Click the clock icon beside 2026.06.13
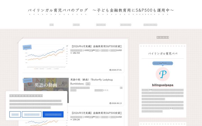This screenshot has width=202, height=126. point(110,103)
